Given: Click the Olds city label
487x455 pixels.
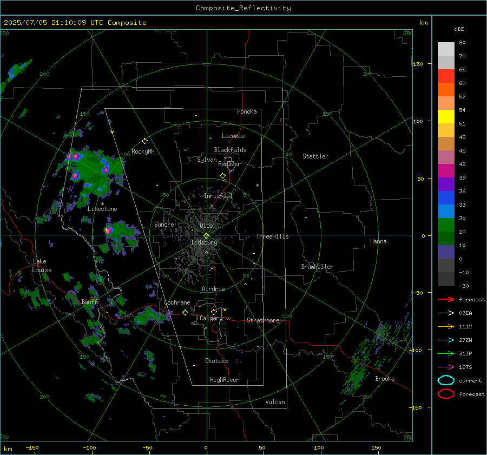Looking at the screenshot, I should 206,226.
